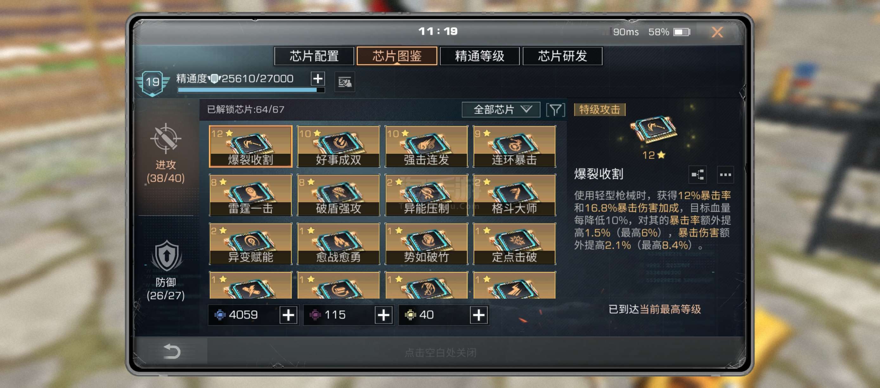Open the three-dot more options icon
The image size is (880, 388).
725,175
